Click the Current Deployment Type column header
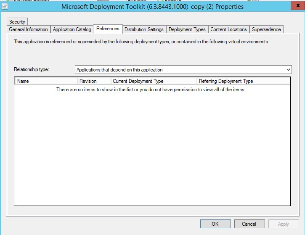This screenshot has height=235, width=305. pyautogui.click(x=154, y=81)
